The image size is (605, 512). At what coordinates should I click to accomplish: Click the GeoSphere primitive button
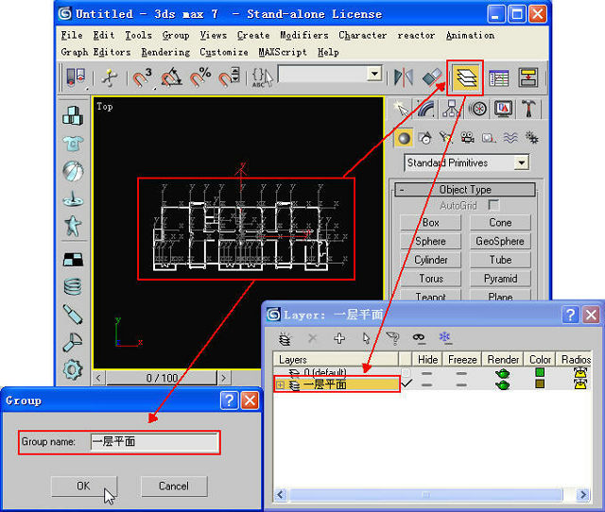pyautogui.click(x=500, y=241)
